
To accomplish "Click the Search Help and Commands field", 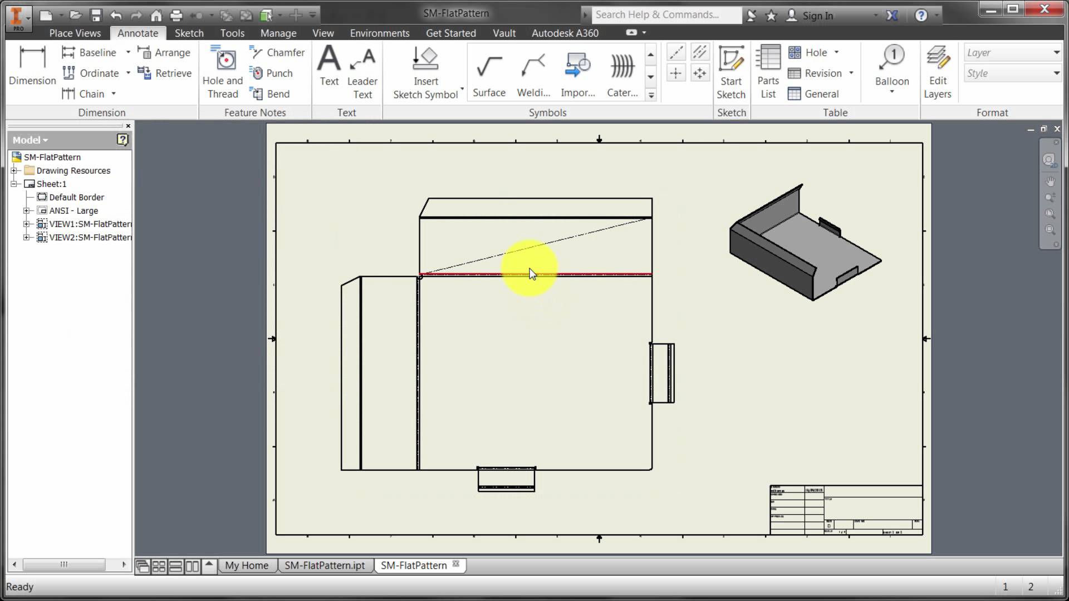I will tap(666, 15).
